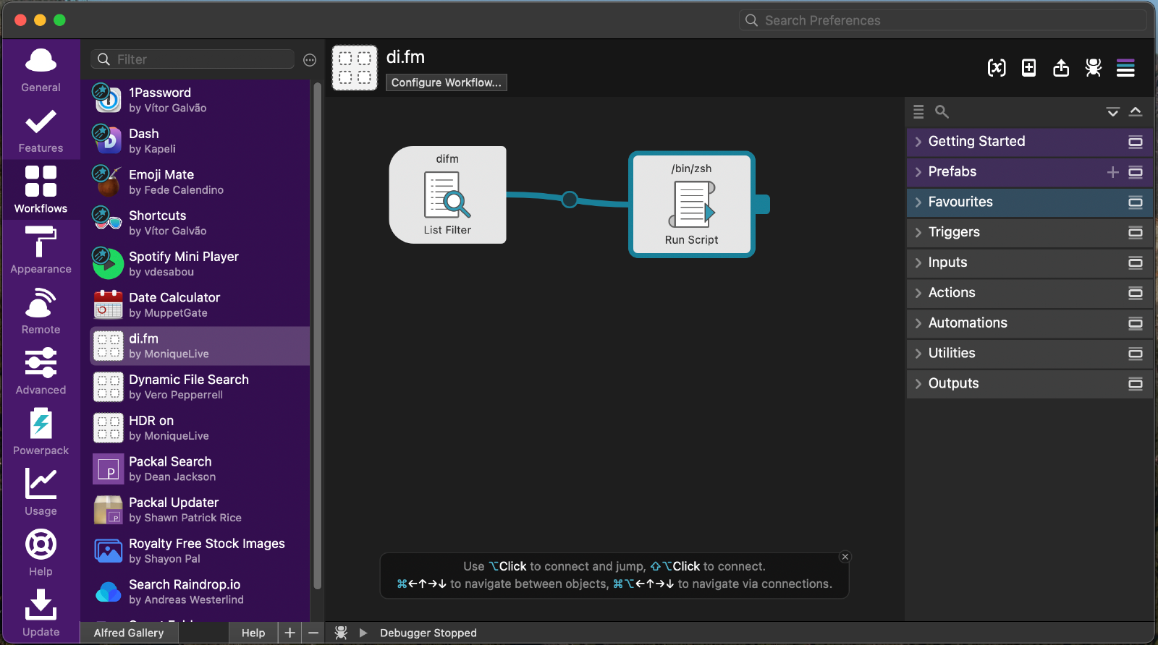Expand all palette sections arrow

pos(1112,111)
